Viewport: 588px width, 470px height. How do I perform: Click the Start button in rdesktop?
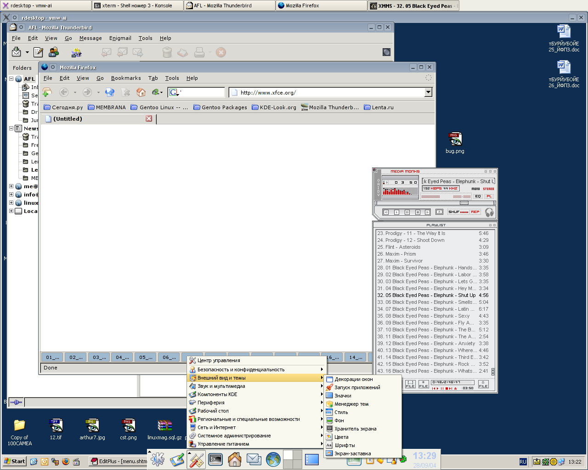pos(14,461)
